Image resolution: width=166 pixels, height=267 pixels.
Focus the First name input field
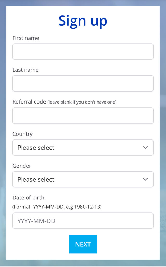(x=83, y=51)
